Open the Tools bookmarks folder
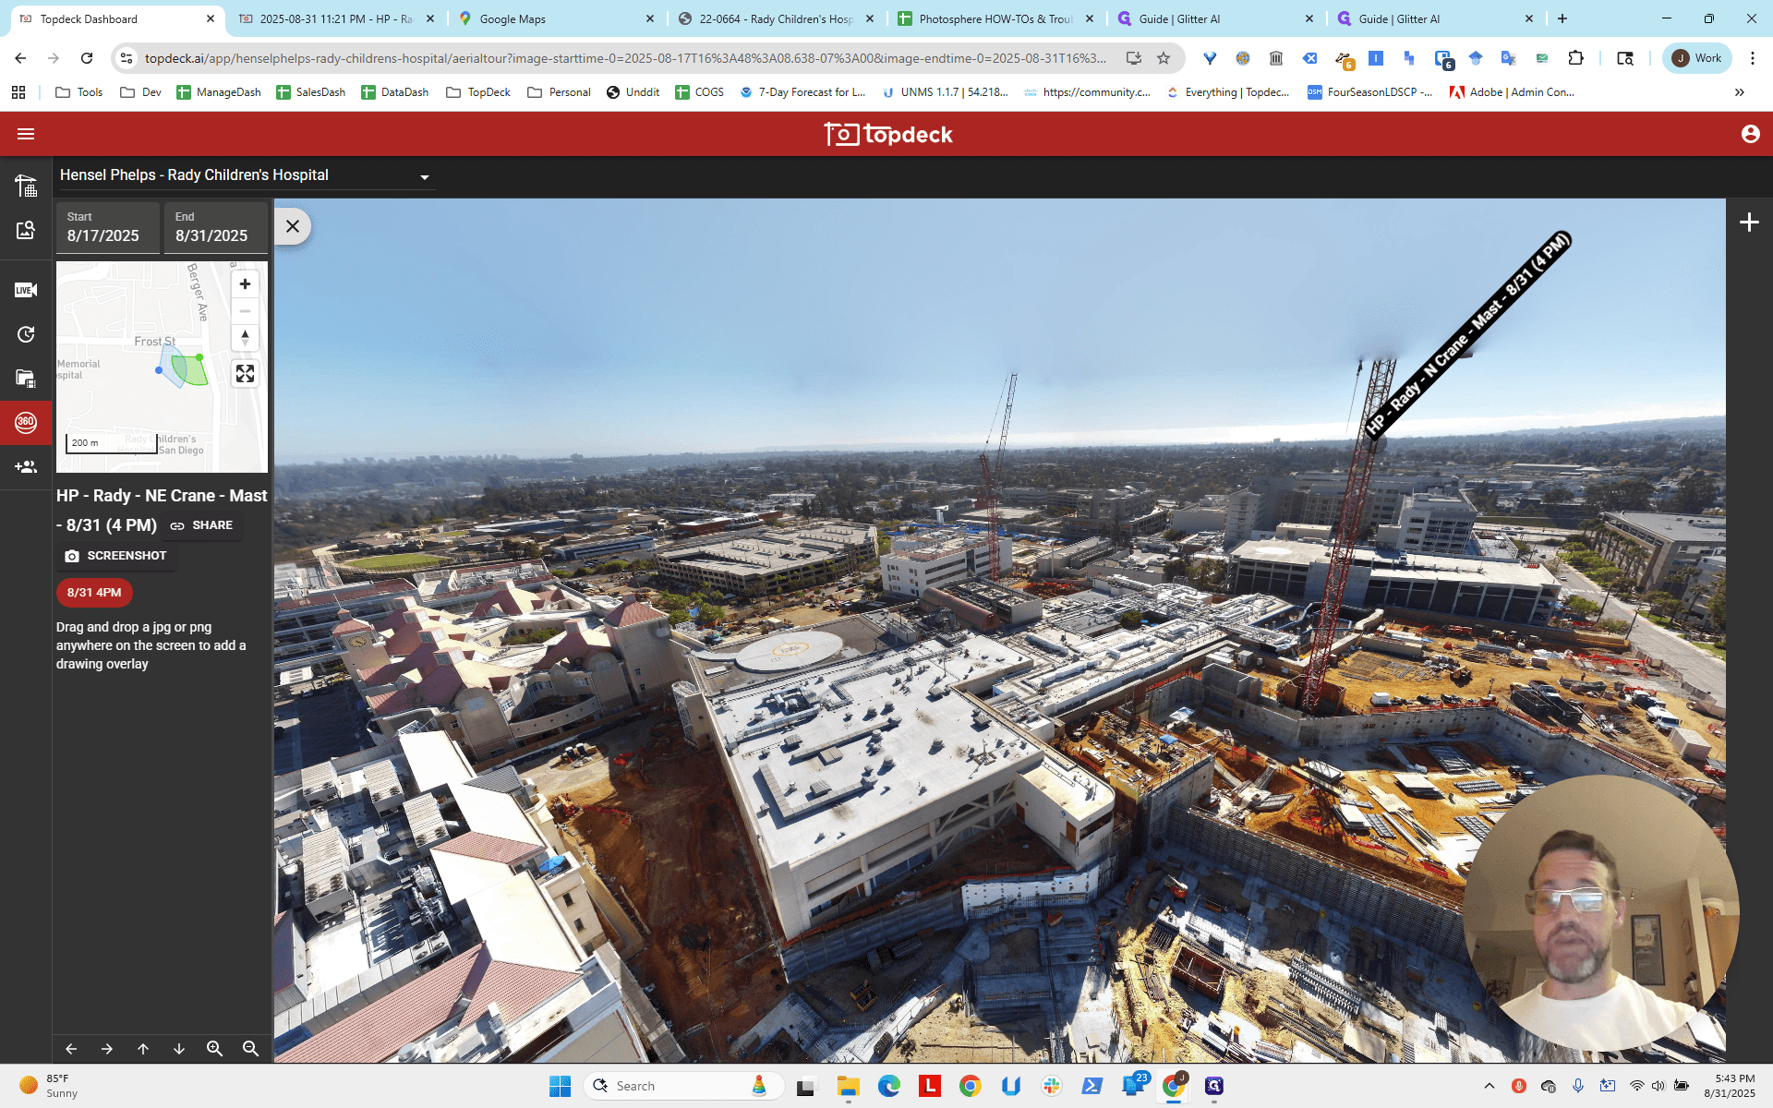The height and width of the screenshot is (1108, 1773). click(x=79, y=92)
